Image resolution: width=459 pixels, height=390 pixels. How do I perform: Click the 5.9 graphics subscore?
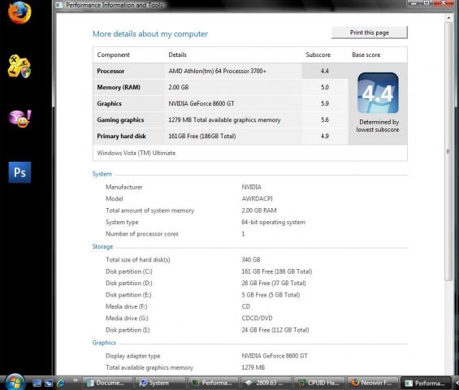coord(325,104)
